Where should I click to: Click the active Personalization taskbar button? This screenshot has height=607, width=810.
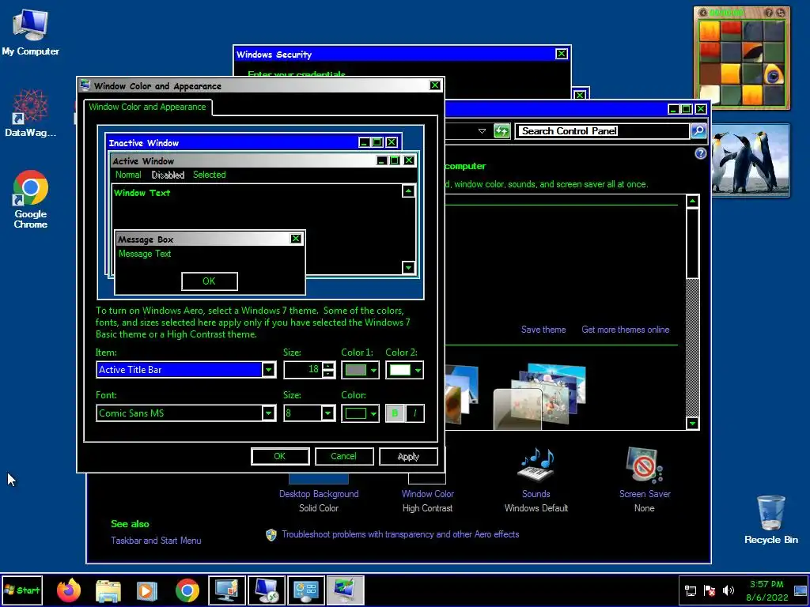[x=345, y=590]
